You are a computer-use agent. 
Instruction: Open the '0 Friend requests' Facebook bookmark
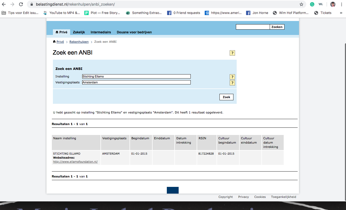(x=184, y=13)
